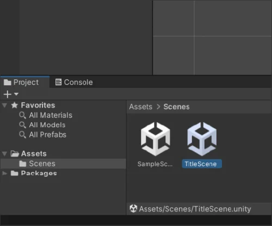
Task: Click Scenes in the breadcrumb path
Action: tap(176, 106)
